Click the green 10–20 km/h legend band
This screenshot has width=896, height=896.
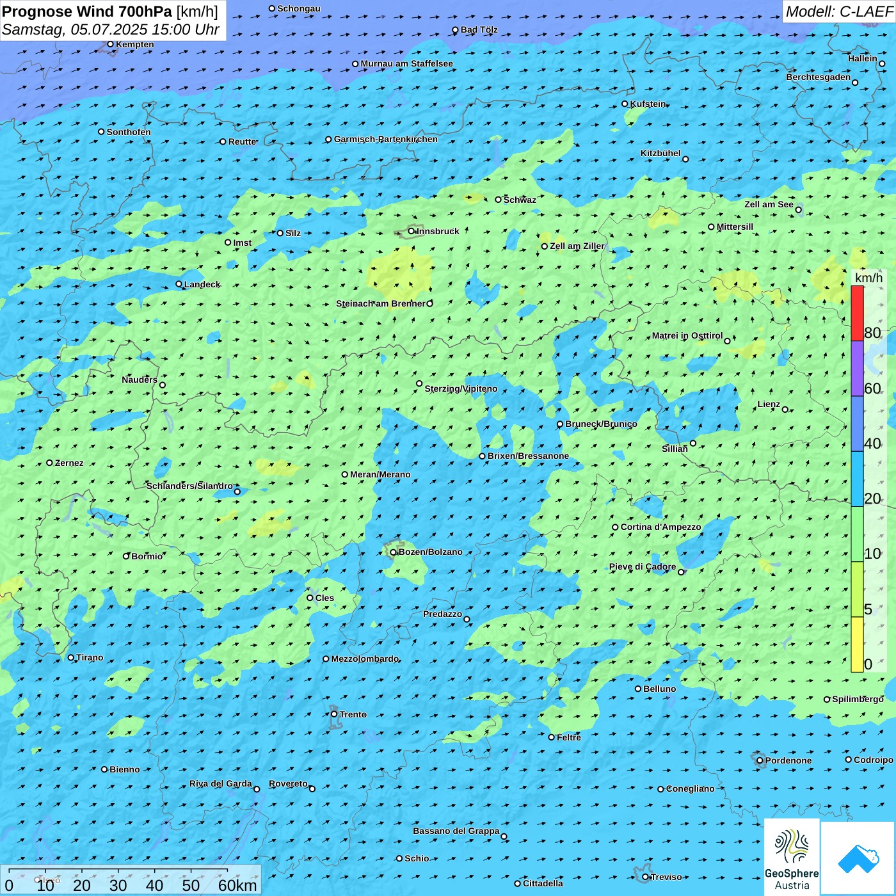click(x=857, y=534)
